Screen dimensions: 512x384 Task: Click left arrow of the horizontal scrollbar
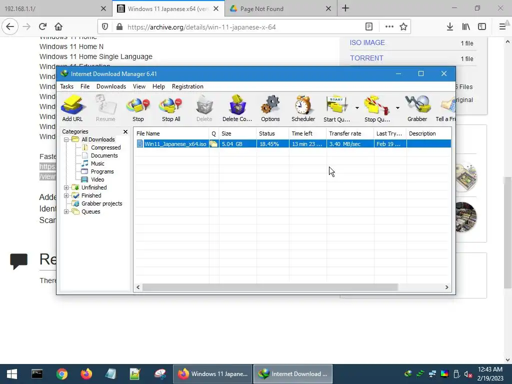click(x=138, y=287)
